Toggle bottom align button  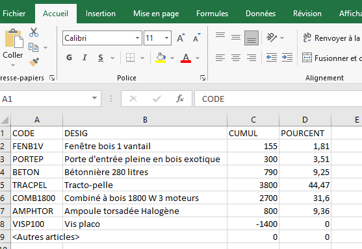(252, 38)
